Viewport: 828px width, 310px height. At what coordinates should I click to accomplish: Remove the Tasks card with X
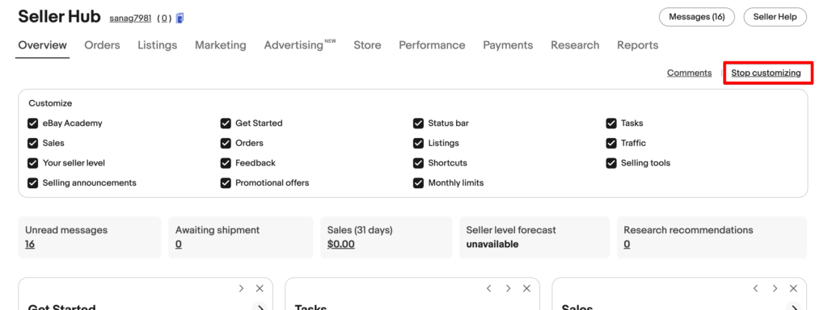point(526,288)
